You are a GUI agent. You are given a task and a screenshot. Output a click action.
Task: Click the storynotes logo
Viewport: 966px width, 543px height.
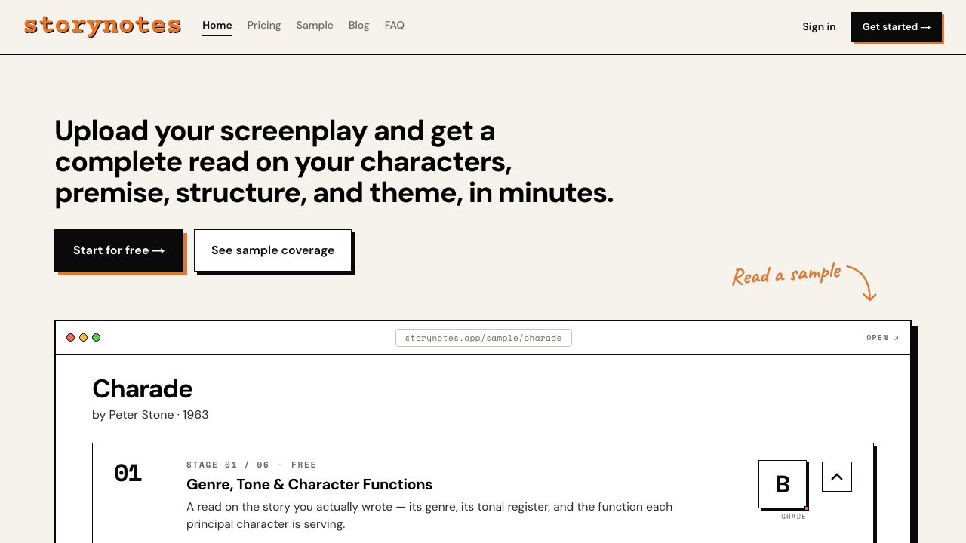[103, 26]
